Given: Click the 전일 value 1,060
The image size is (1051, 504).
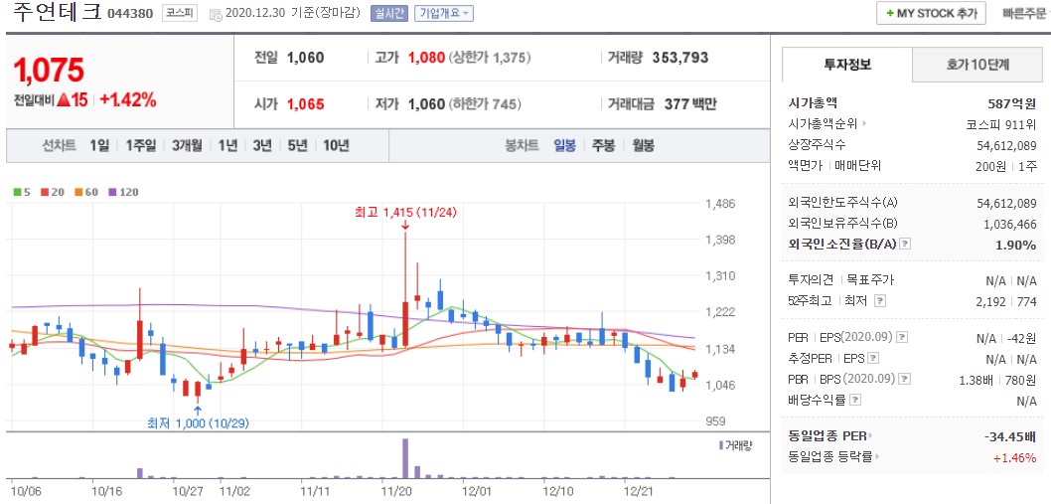Looking at the screenshot, I should tap(306, 58).
